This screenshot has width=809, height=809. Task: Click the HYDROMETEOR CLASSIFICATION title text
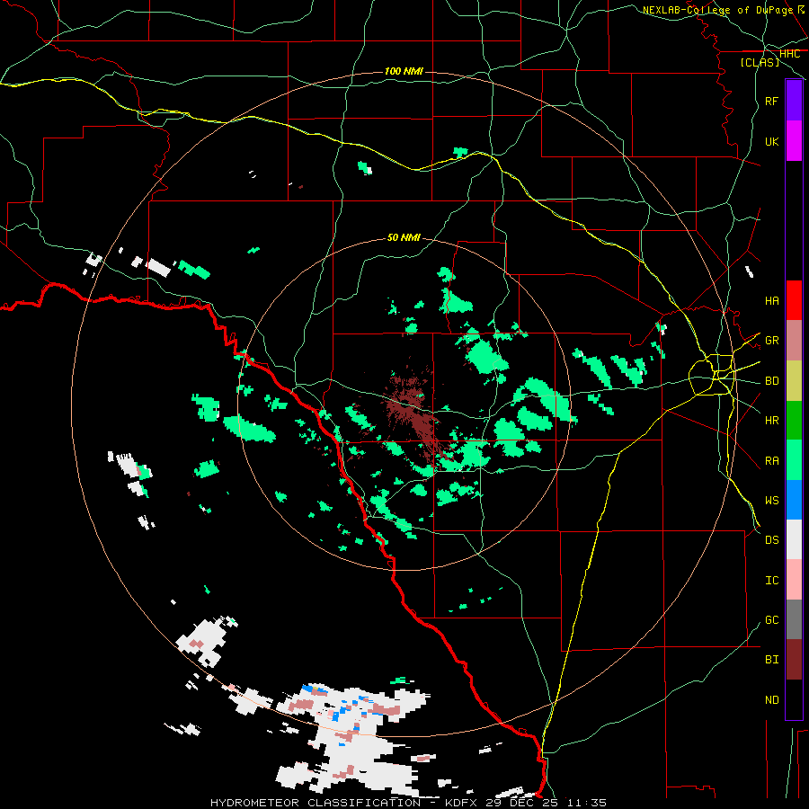coord(316,803)
